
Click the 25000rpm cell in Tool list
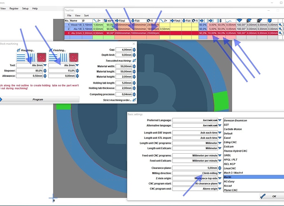click(153, 33)
